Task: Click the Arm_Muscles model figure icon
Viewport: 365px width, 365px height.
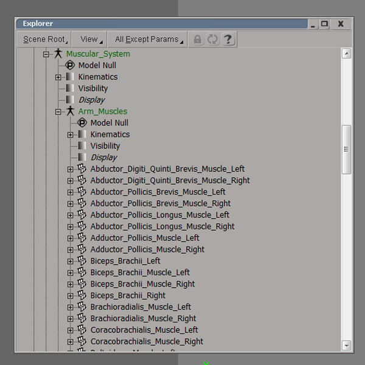Action: click(x=70, y=111)
